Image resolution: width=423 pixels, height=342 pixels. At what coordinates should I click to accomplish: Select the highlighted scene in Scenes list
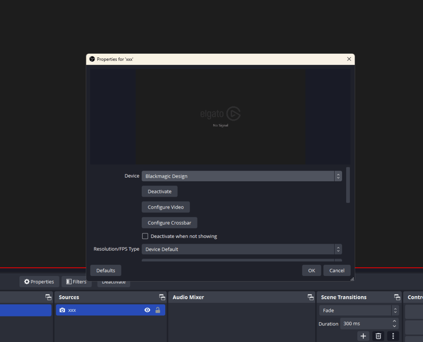[x=26, y=310]
